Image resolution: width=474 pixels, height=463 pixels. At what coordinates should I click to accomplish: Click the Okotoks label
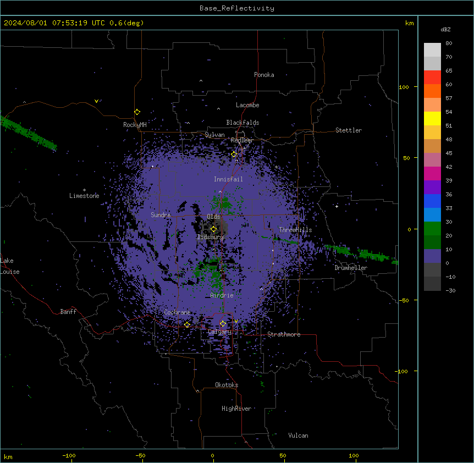[x=227, y=385]
